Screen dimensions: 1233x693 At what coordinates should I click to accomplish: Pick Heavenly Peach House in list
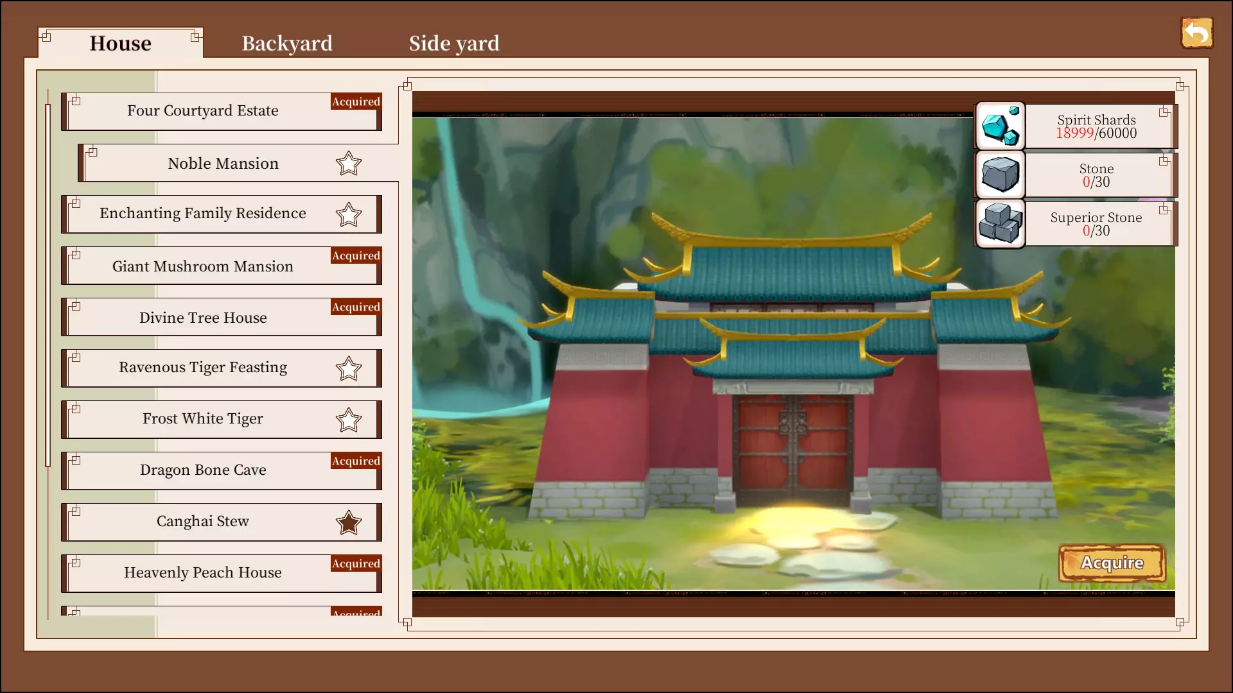click(x=203, y=574)
